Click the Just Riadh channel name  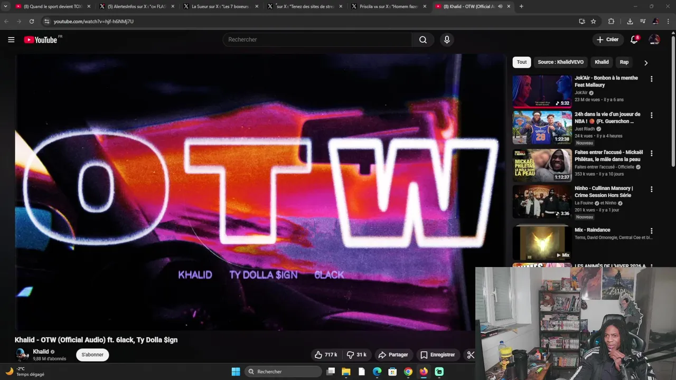tap(585, 129)
